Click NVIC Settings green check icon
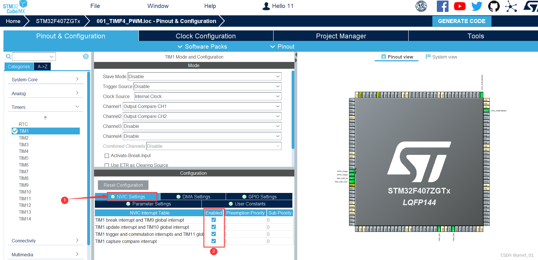Image resolution: width=538 pixels, height=260 pixels. point(113,197)
